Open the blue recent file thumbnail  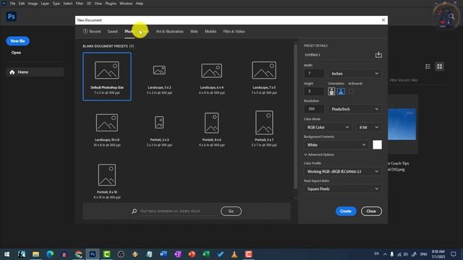pyautogui.click(x=402, y=124)
